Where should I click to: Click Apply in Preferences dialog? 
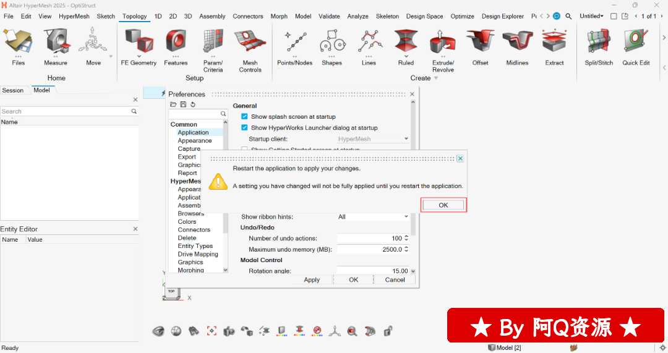(x=312, y=280)
